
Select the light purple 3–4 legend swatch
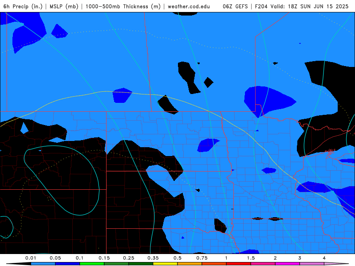312,264
